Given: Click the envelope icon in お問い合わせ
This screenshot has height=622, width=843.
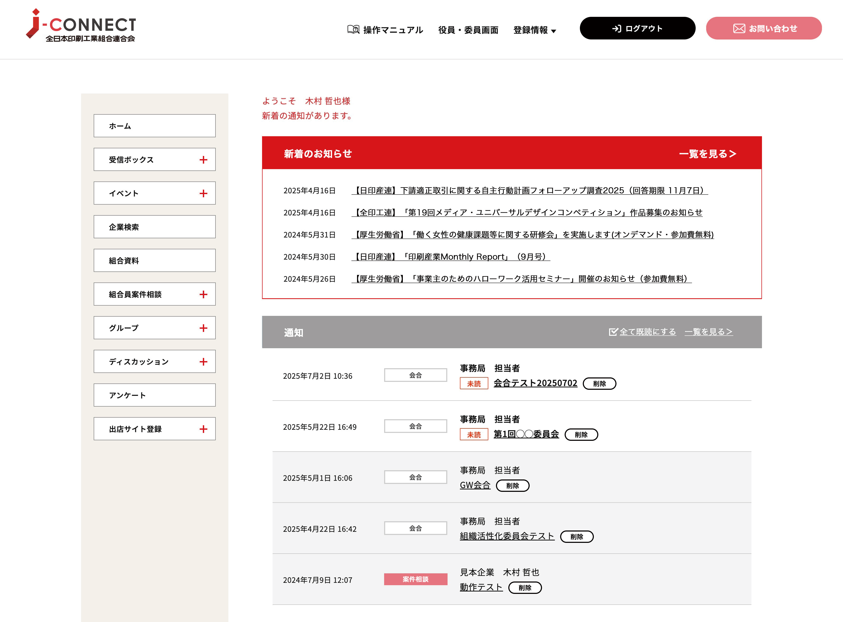Looking at the screenshot, I should [739, 29].
